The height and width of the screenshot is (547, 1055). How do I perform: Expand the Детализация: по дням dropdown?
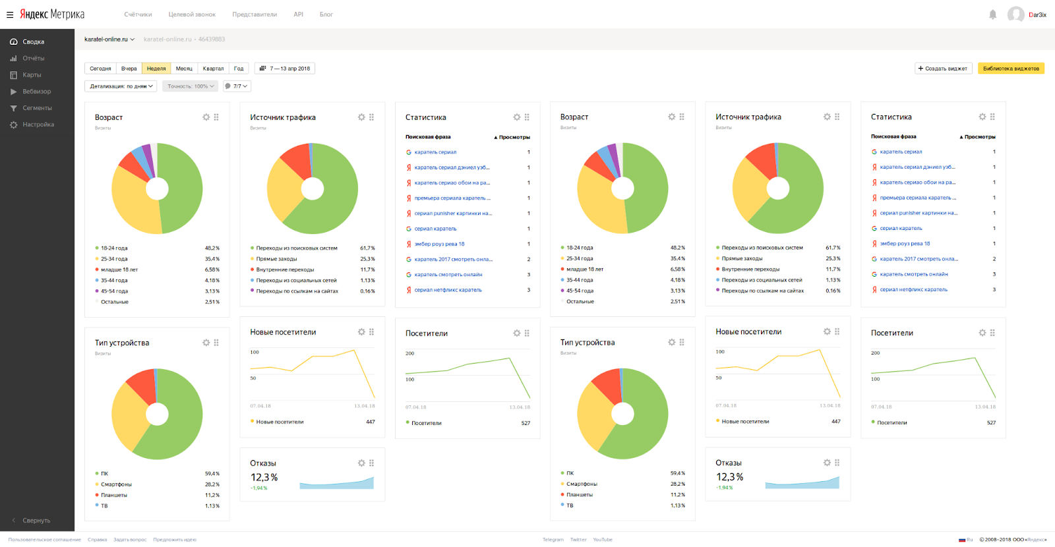point(121,86)
